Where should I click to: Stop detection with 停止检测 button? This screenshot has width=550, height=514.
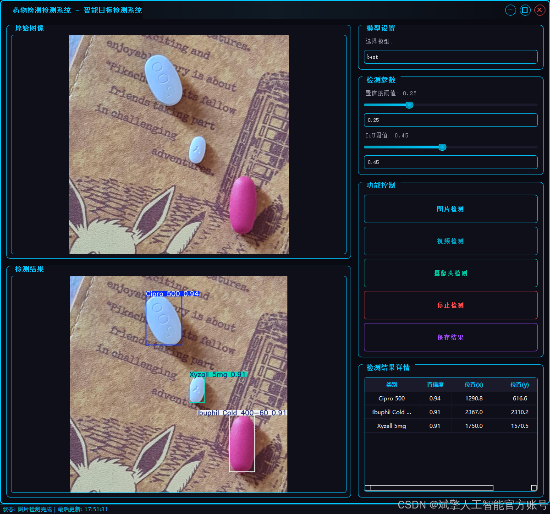coord(451,305)
